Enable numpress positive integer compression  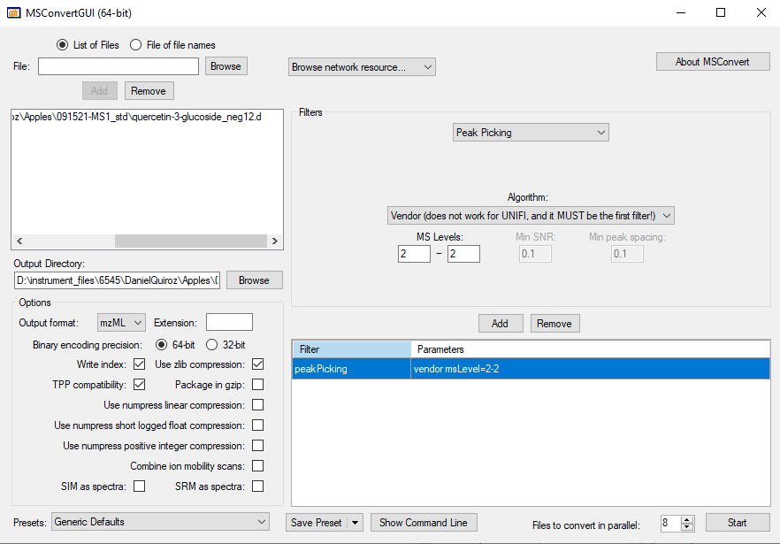coord(257,446)
